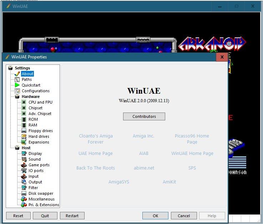
Task: Open the Paths settings page
Action: (27, 79)
